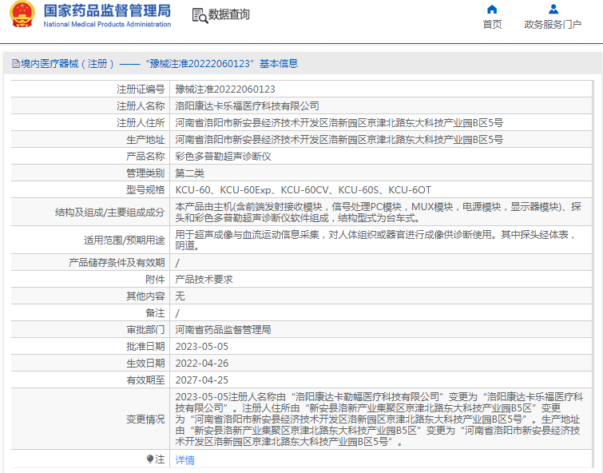603x473 pixels.
Task: Click the attachment value 产品技术要求
Action: pos(204,280)
